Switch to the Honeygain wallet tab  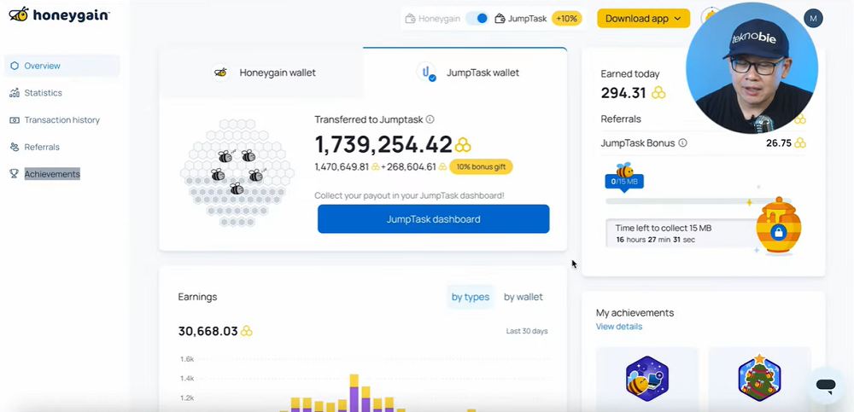point(261,73)
